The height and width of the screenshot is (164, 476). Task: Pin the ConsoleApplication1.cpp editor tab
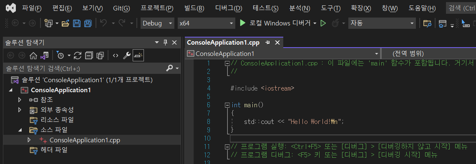click(267, 43)
